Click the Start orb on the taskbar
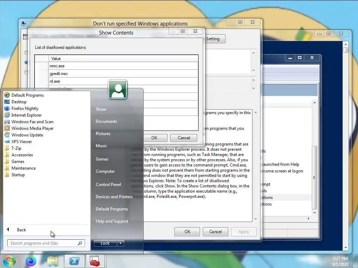 [9, 261]
